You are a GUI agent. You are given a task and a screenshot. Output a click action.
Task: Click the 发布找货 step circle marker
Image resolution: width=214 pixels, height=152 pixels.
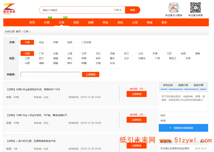168,89
